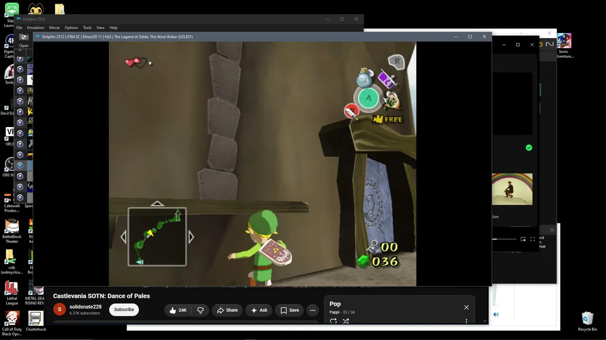
Task: Open the solidsnate228 channel name link
Action: point(86,307)
